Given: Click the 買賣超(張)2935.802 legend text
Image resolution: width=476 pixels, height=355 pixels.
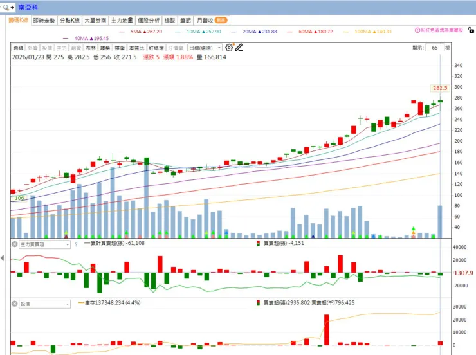Looking at the screenshot, I should (287, 302).
